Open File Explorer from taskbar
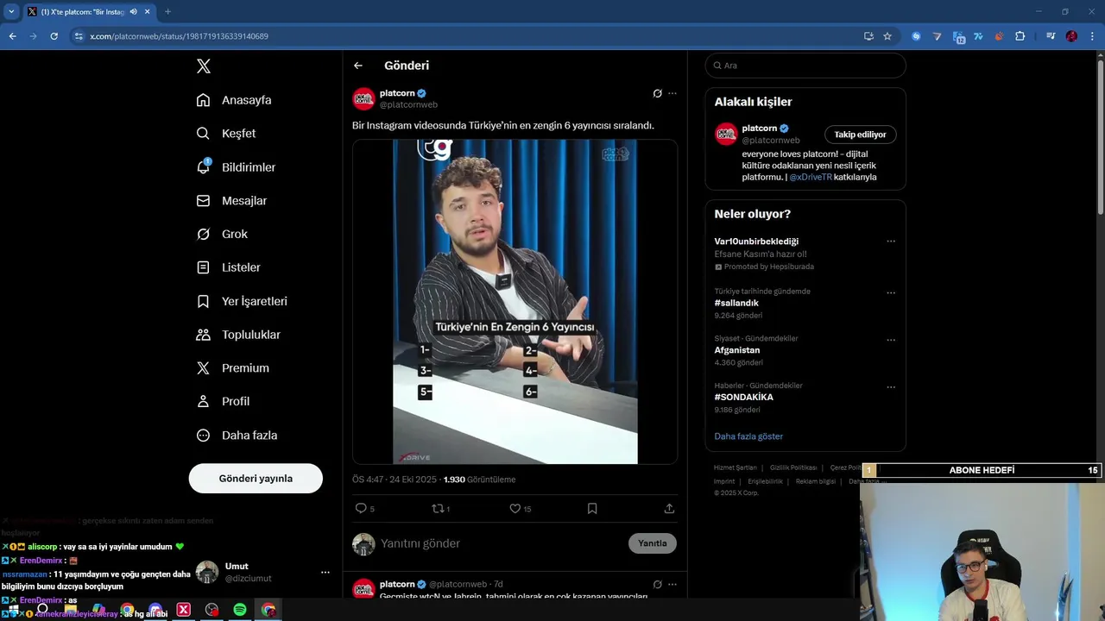 (71, 610)
